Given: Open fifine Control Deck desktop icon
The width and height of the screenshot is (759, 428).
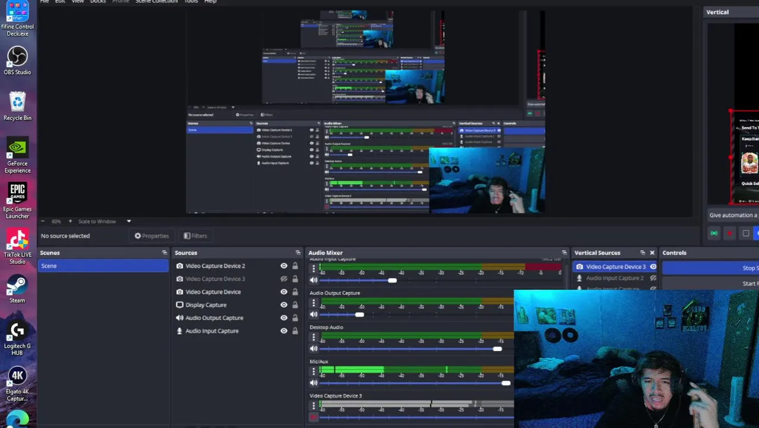Looking at the screenshot, I should pos(17,18).
